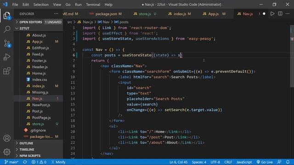
Task: Open About.js in explorer
Action: coord(39,35)
